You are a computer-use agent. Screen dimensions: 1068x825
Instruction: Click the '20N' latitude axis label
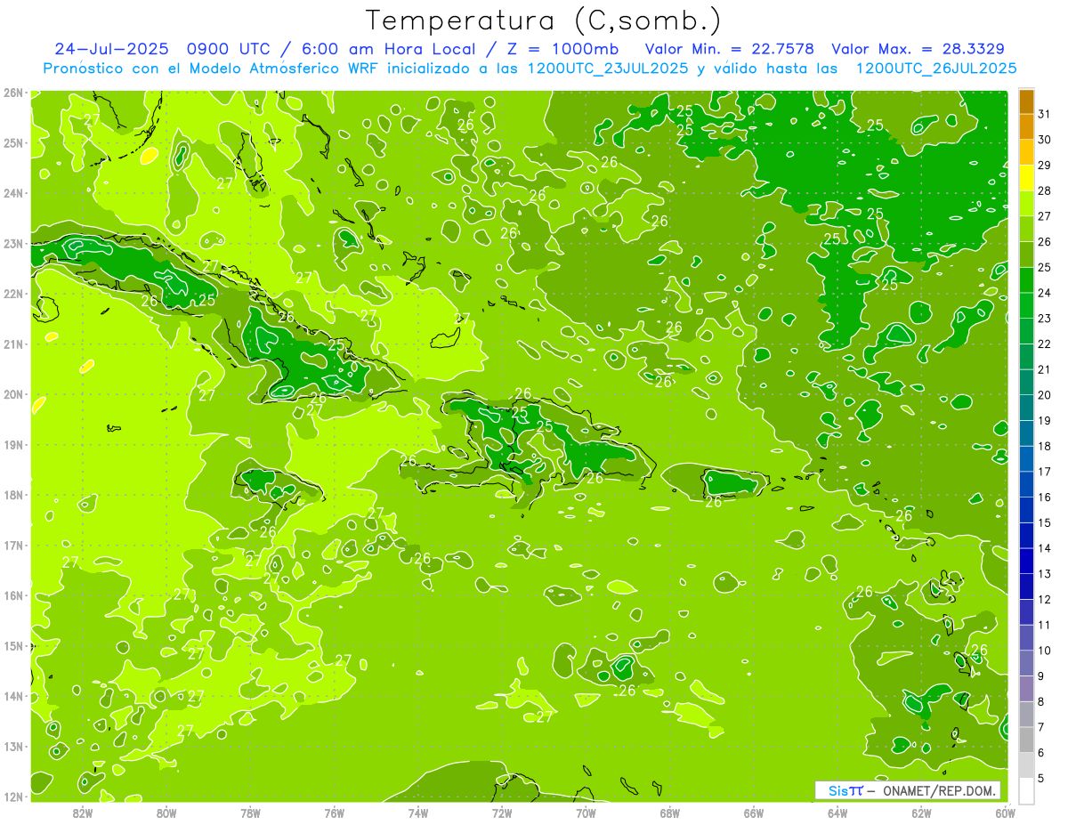(x=13, y=394)
